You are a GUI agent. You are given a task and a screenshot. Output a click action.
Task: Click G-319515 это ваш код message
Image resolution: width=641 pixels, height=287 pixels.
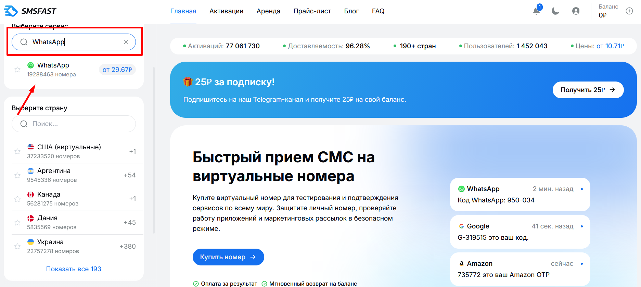[493, 238]
